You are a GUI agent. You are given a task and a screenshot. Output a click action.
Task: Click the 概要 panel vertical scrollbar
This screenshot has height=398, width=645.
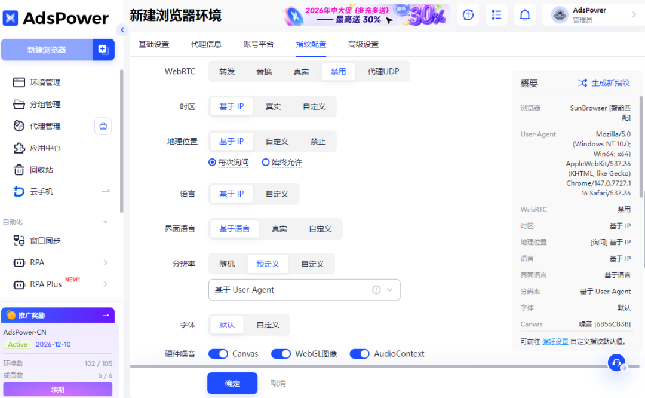click(641, 147)
